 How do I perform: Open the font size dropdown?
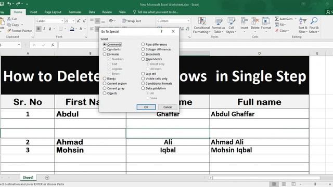73,21
